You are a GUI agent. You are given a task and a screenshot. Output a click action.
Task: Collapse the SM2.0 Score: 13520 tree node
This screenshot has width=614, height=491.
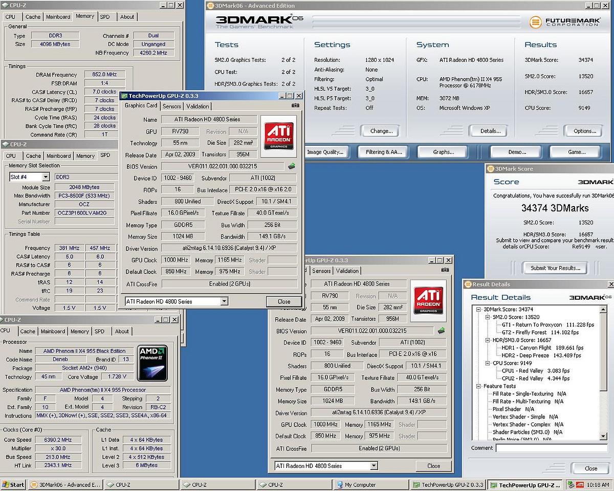coord(487,317)
